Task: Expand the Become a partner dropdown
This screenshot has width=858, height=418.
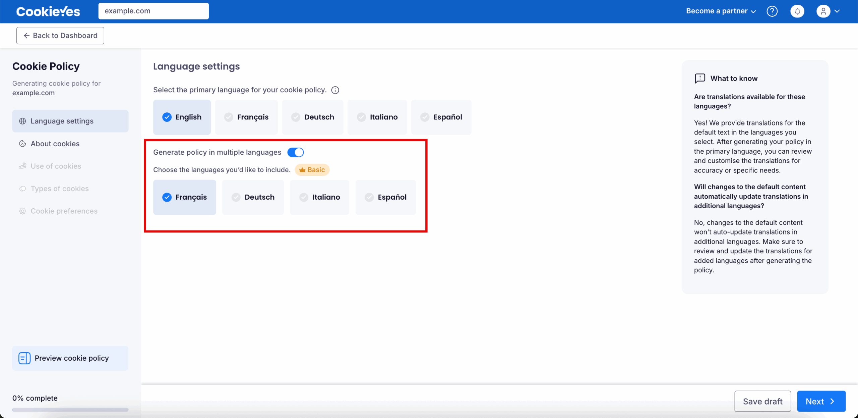Action: [x=721, y=11]
